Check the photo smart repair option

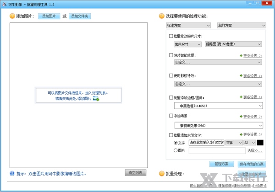coord(171,56)
